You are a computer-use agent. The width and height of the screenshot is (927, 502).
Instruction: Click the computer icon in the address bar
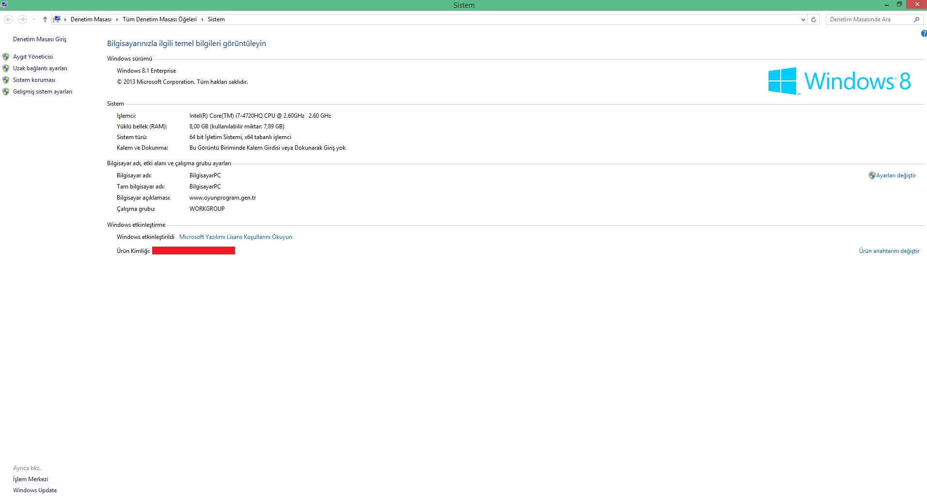pyautogui.click(x=57, y=19)
